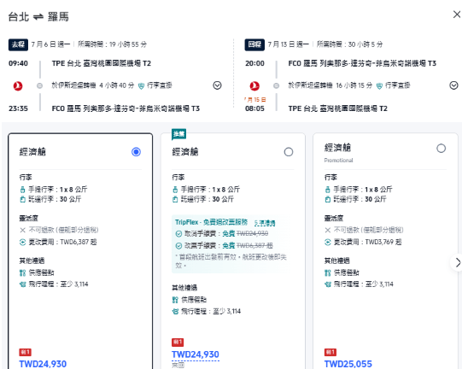
Task: Click the TWD25,055 price in the Promotional card
Action: [348, 364]
